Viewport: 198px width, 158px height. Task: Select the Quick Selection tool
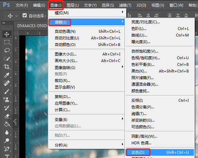click(x=7, y=59)
